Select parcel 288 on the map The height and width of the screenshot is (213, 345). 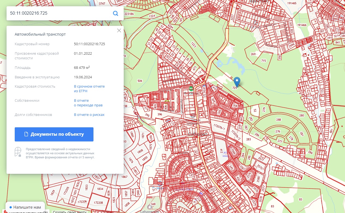(278, 120)
